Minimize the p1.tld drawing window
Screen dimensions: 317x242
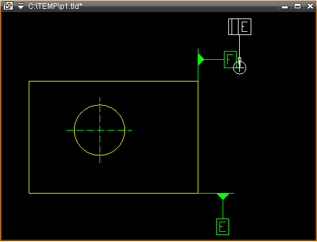pos(284,6)
